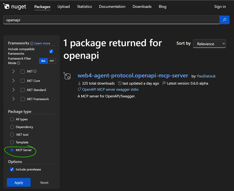Expand the .NET Standard group
234x191 pixels.
13,90
